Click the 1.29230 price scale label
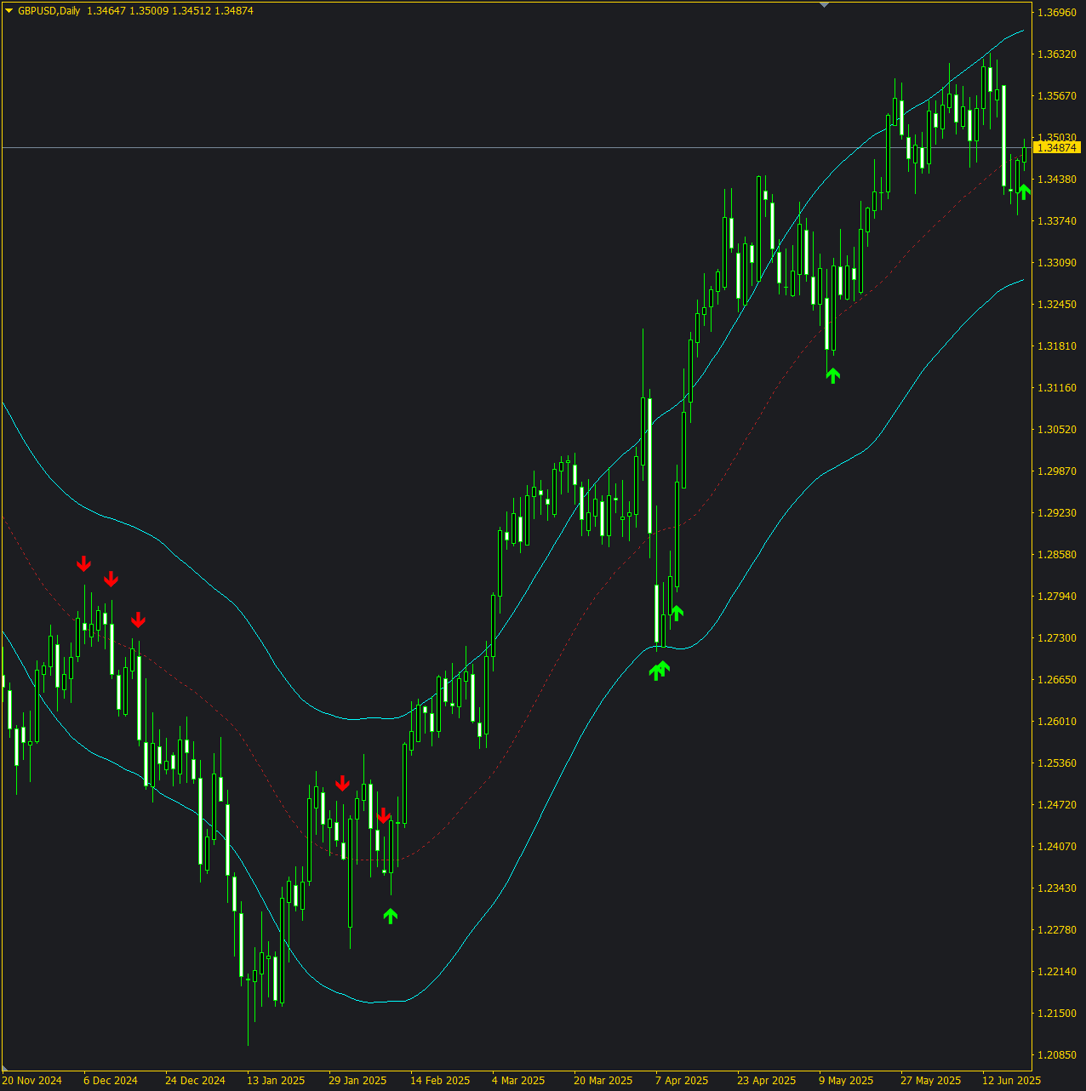This screenshot has width=1086, height=1091. (1058, 513)
